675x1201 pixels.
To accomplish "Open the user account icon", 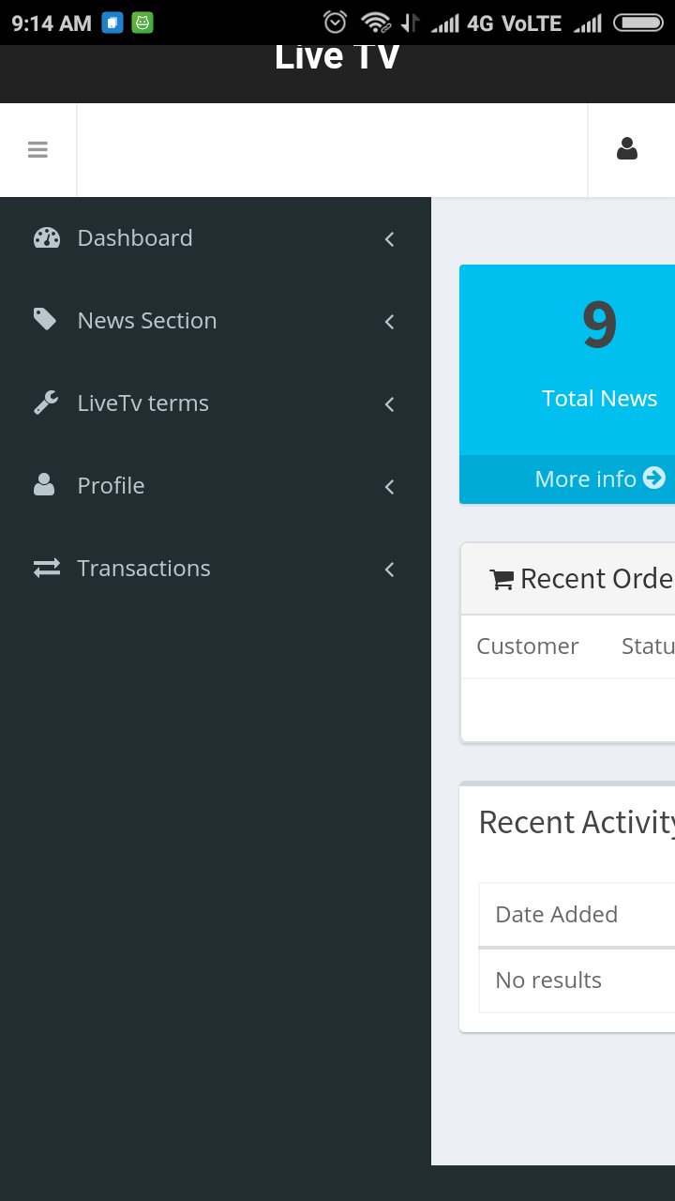I will [x=627, y=149].
